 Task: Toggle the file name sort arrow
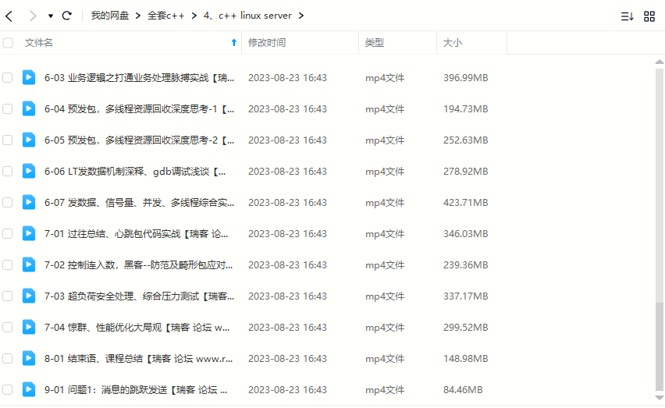[x=233, y=43]
